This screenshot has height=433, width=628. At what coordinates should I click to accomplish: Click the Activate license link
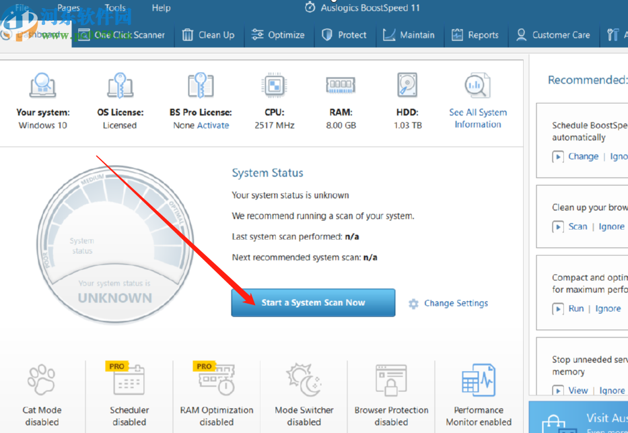point(213,125)
